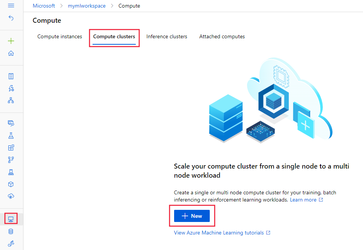Click Microsoft in the breadcrumb

(x=44, y=6)
